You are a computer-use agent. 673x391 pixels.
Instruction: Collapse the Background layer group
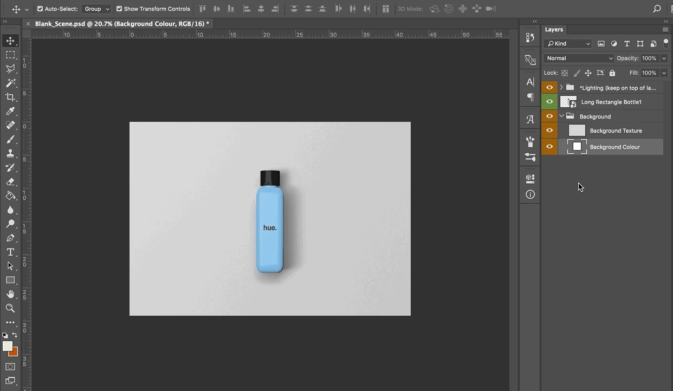click(561, 116)
